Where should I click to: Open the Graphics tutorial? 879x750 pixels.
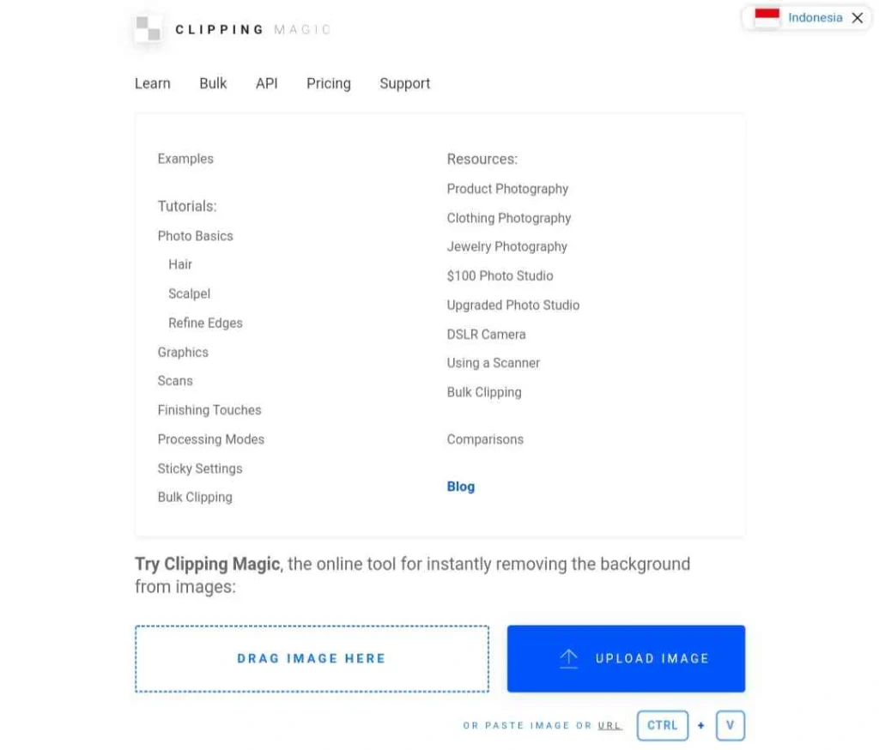[183, 352]
